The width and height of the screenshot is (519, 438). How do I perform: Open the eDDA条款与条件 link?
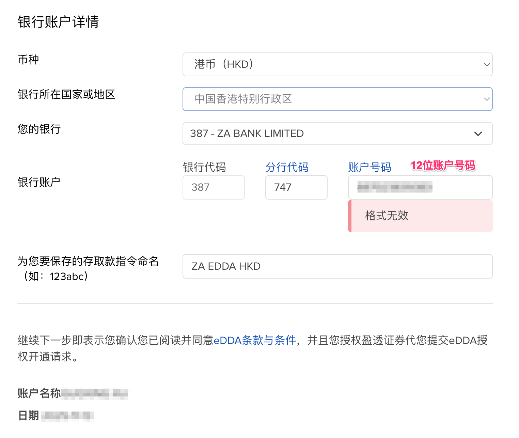[255, 340]
